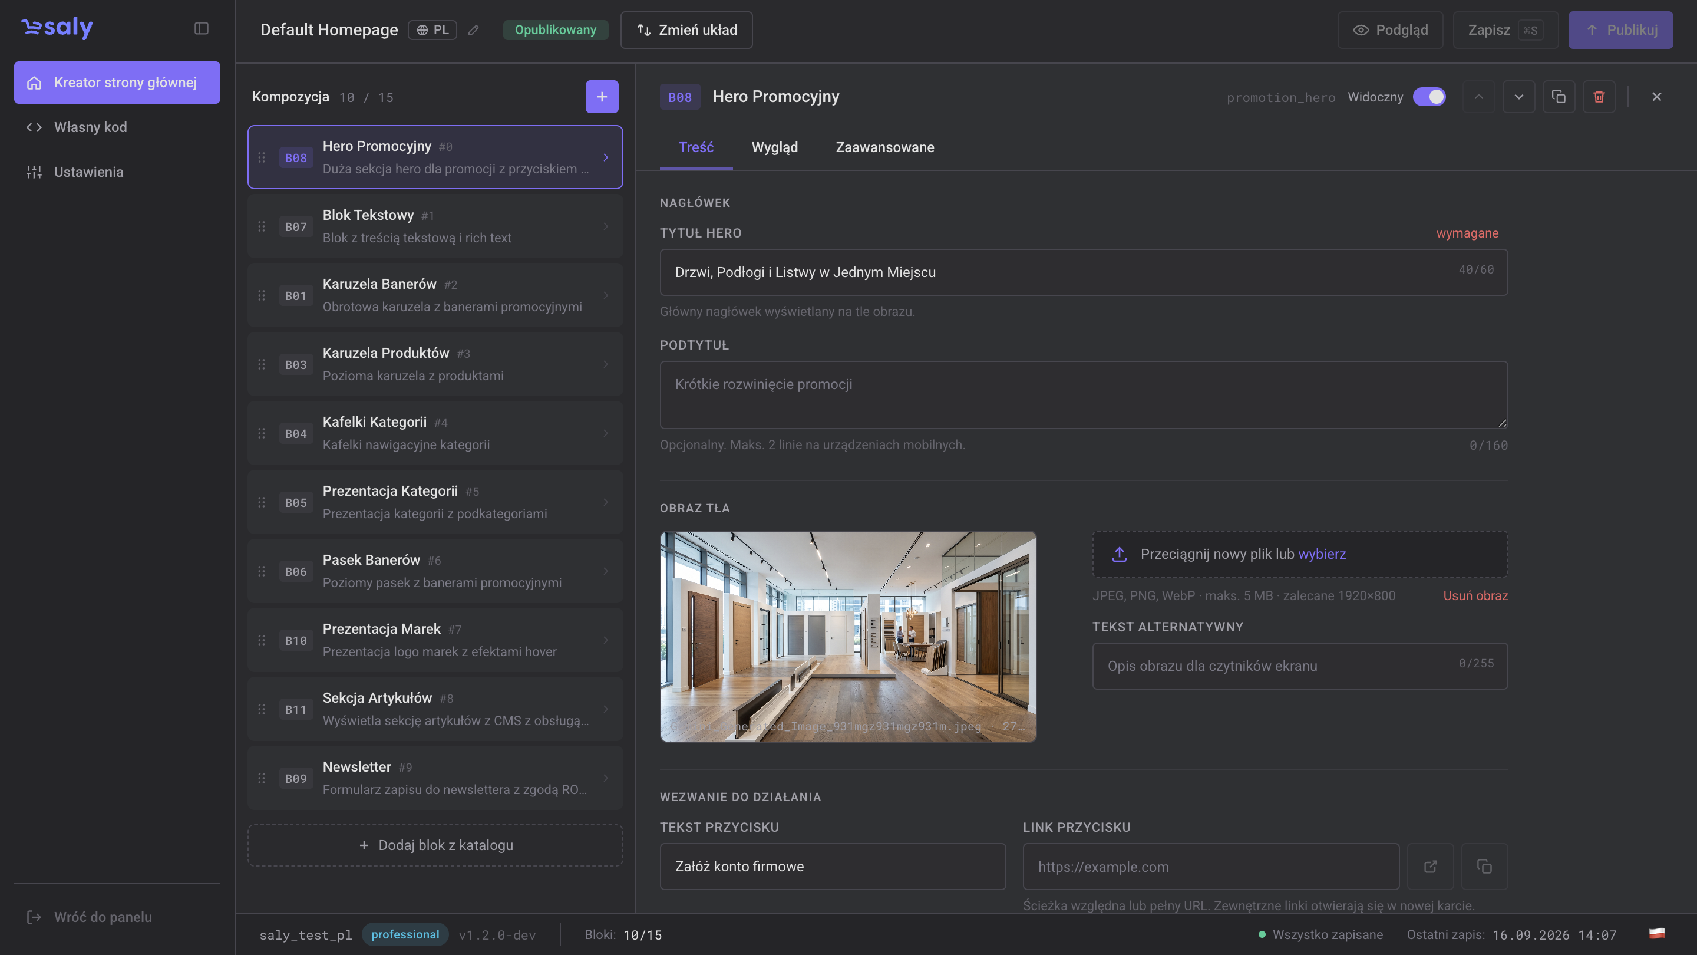
Task: Copy the button link icon
Action: 1484,866
